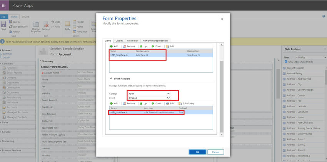
Task: Open Details link under Account navigation
Action: [x=6, y=57]
